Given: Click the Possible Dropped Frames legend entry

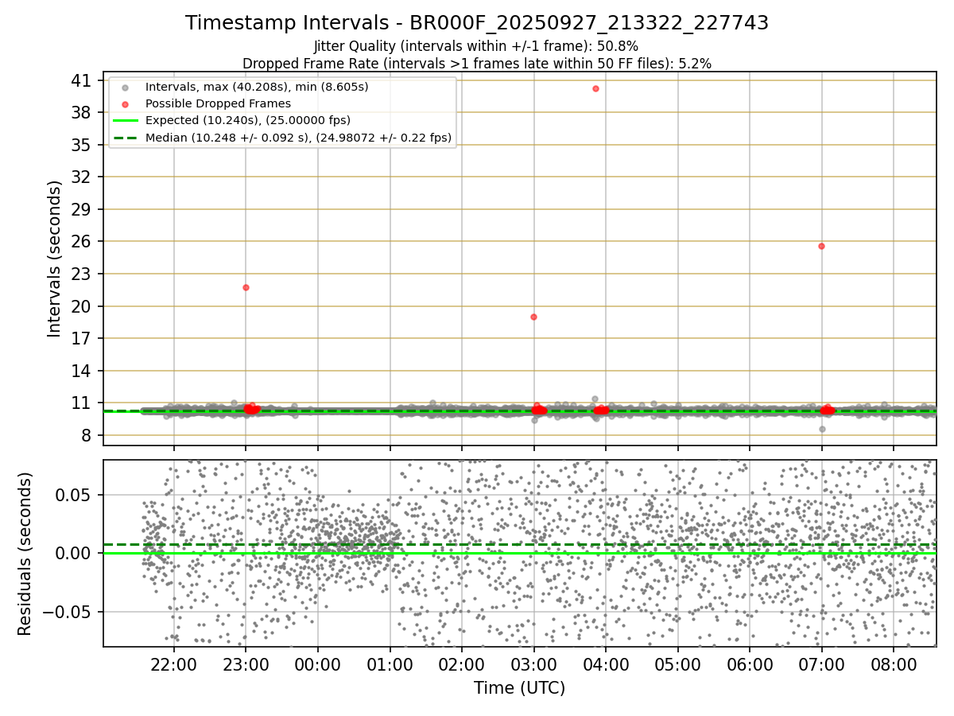Looking at the screenshot, I should tap(218, 103).
